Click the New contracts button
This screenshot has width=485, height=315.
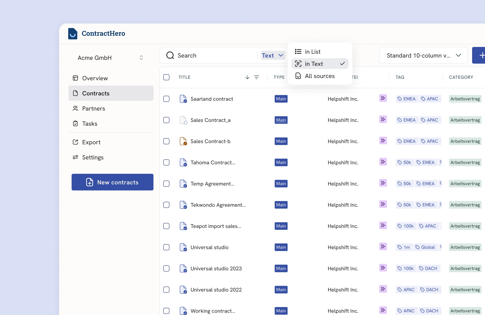[x=112, y=182]
